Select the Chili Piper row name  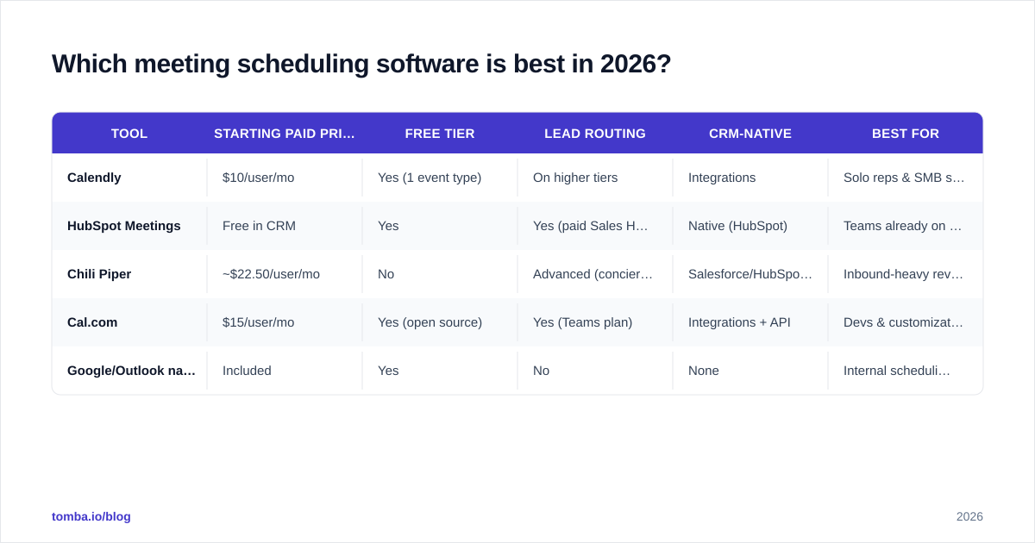click(x=99, y=274)
